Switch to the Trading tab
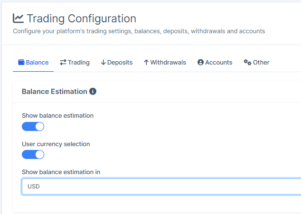This screenshot has height=214, width=301. (x=79, y=62)
